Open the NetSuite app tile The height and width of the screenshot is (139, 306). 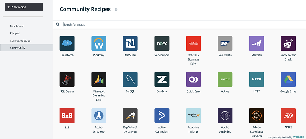coord(130,43)
